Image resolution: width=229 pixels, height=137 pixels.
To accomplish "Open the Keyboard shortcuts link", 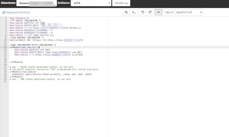I will point(18,12).
